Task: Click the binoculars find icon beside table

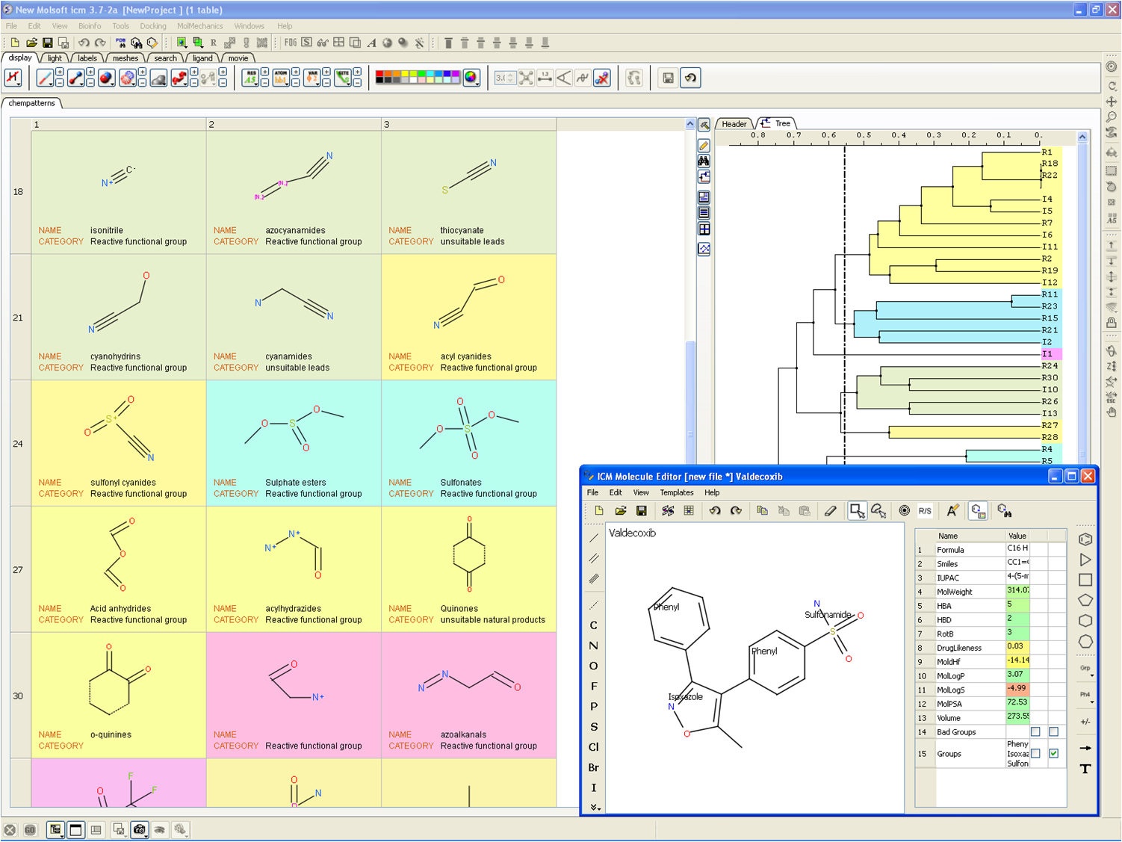Action: pyautogui.click(x=704, y=161)
